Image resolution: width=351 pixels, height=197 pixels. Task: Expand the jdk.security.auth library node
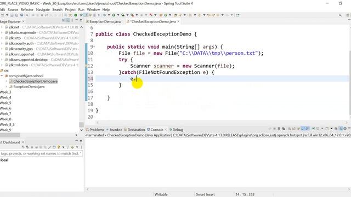click(2, 43)
